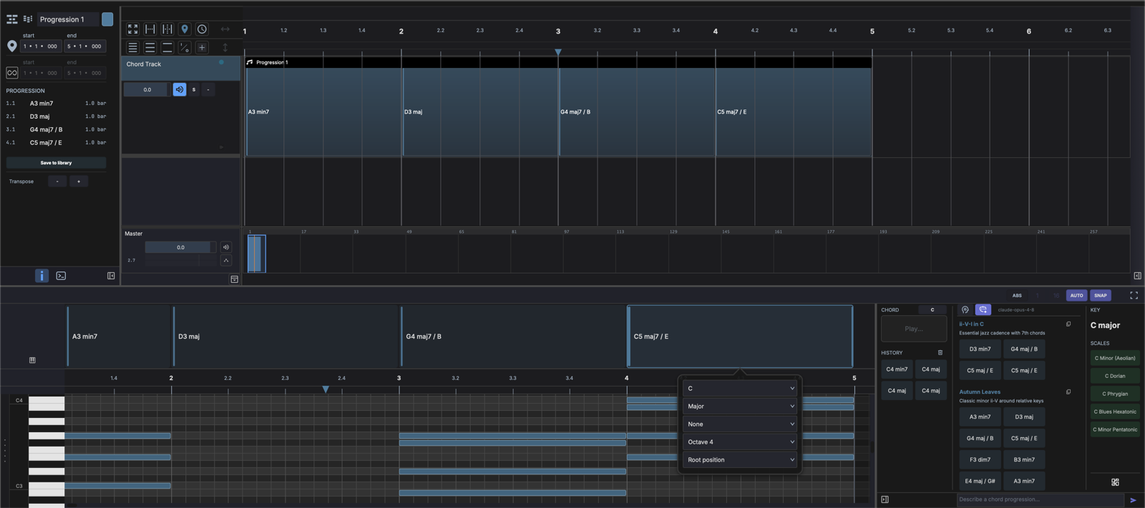
Task: Open the root note C dropdown
Action: (x=740, y=389)
